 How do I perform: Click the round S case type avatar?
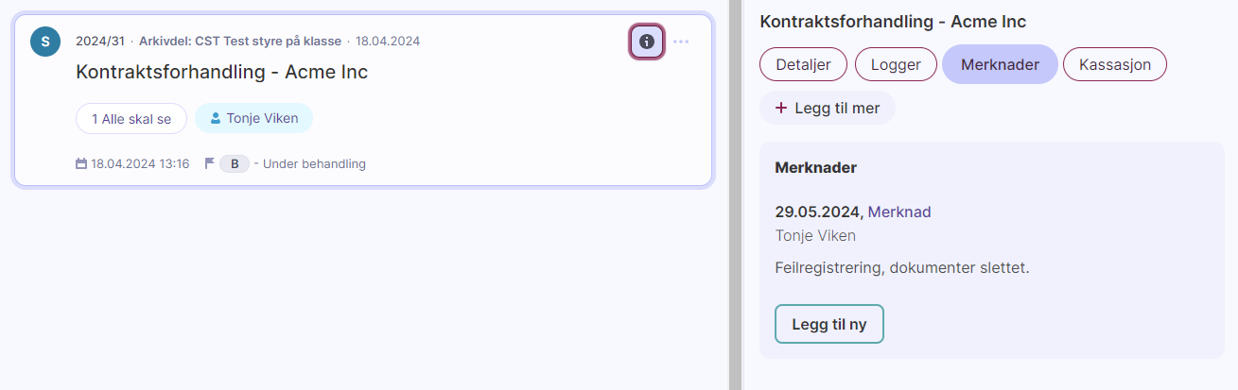(x=45, y=42)
